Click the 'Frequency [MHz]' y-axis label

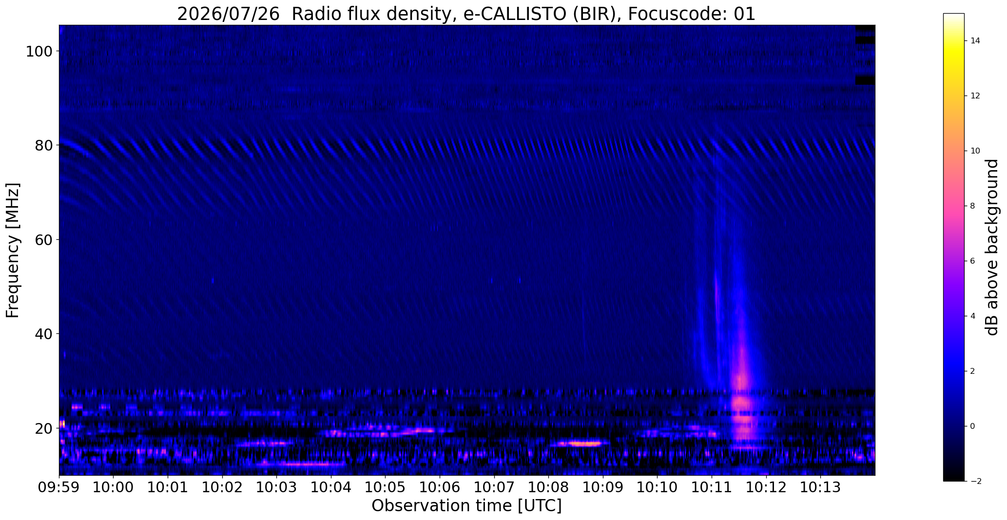coord(13,250)
